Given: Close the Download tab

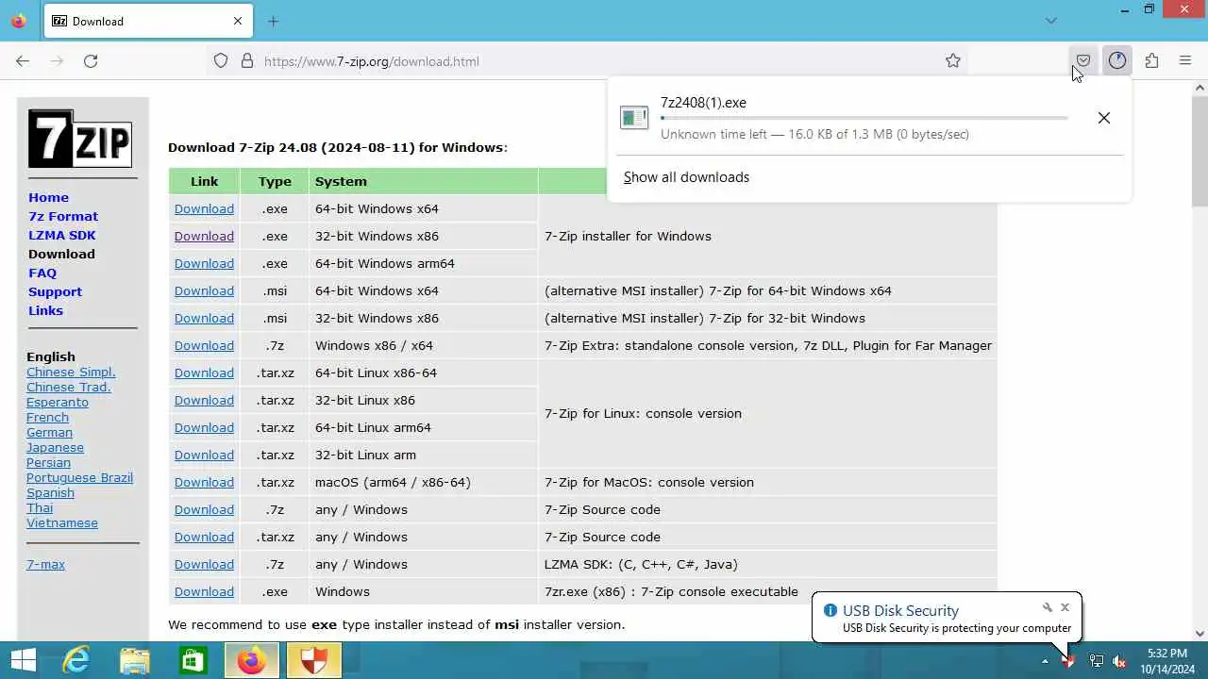Looking at the screenshot, I should pos(238,21).
